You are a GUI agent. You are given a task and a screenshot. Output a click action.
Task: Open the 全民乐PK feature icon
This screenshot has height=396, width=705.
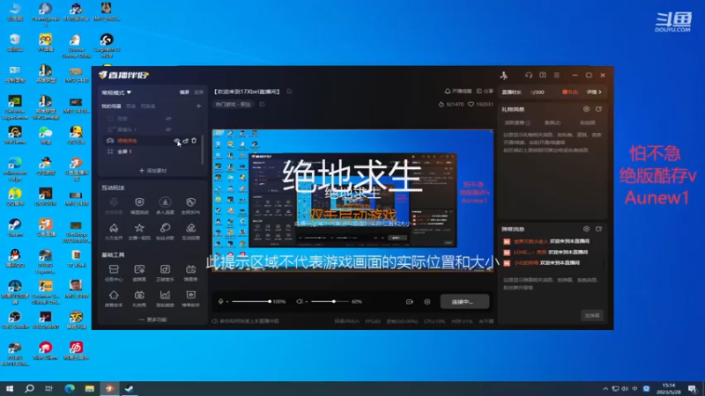[x=190, y=206]
